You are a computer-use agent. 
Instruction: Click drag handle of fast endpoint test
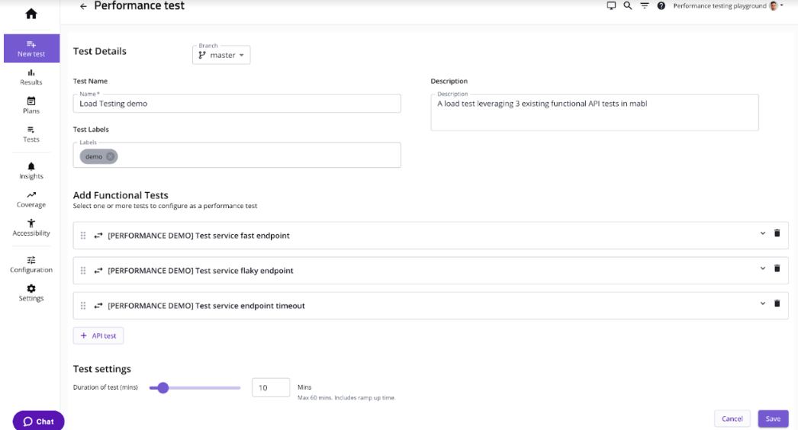pos(83,236)
